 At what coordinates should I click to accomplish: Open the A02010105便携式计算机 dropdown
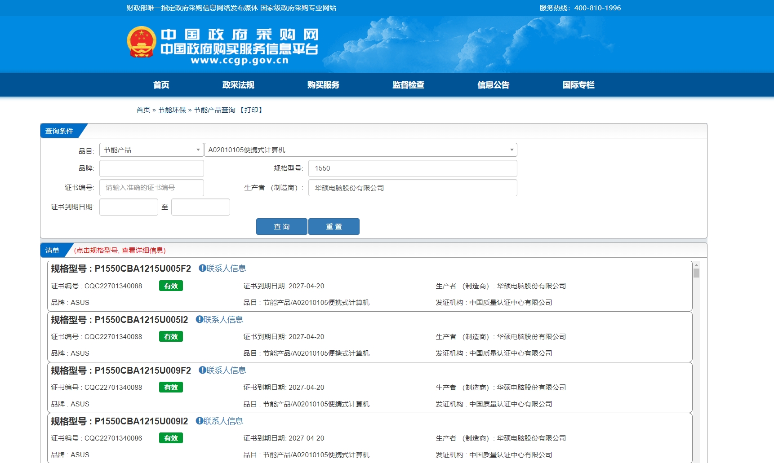coord(360,150)
